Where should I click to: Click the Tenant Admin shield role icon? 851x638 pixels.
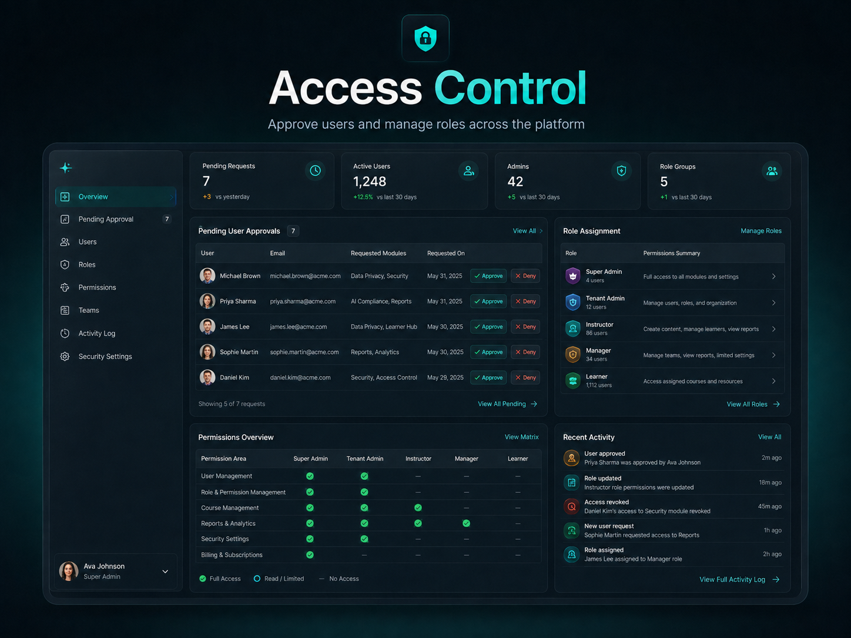tap(573, 302)
